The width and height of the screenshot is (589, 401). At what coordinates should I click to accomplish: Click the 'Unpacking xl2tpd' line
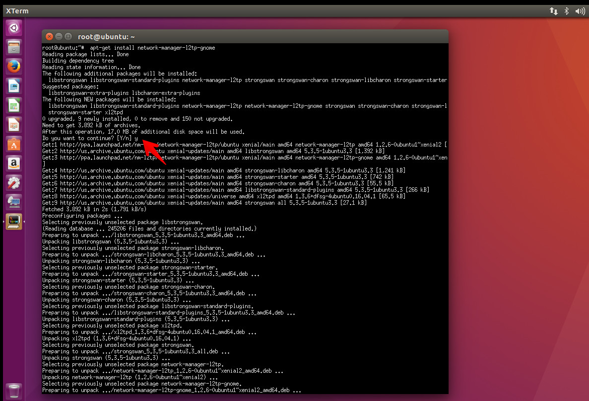[x=117, y=338]
